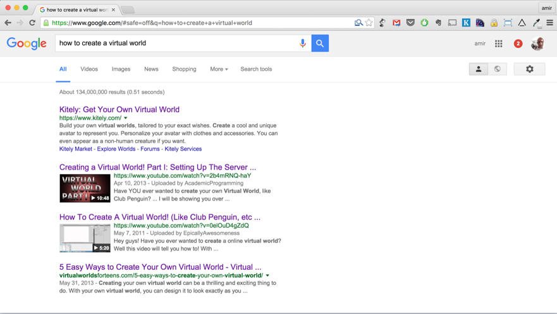Click the speedometer gauge extension icon
The width and height of the screenshot is (557, 314).
pos(480,23)
